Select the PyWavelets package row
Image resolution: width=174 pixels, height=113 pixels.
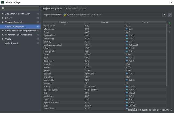(x=104, y=35)
